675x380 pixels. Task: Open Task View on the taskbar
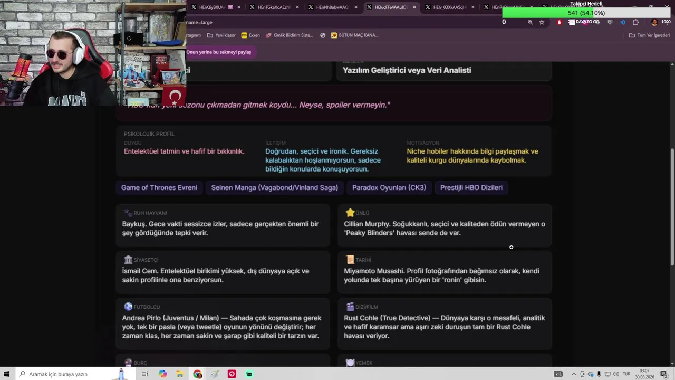click(x=144, y=374)
